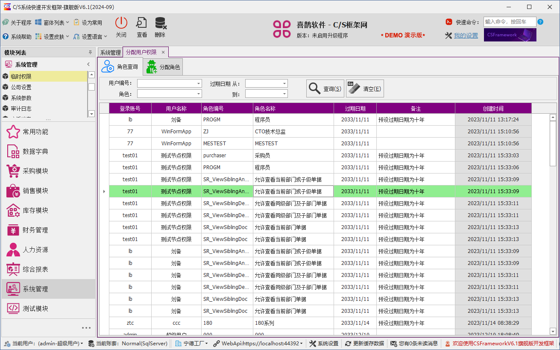Click the 快速命令 input box
560x350 pixels.
coord(510,22)
